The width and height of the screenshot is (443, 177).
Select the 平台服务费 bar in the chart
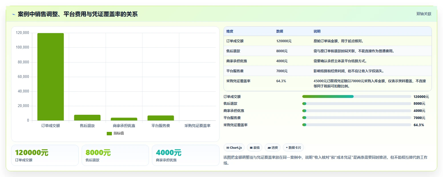pos(161,118)
